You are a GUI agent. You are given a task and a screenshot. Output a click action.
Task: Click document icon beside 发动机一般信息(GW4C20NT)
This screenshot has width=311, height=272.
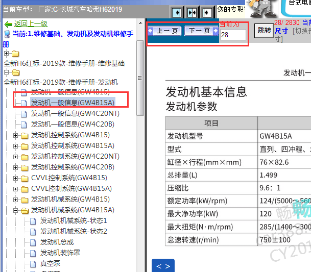click(24, 114)
